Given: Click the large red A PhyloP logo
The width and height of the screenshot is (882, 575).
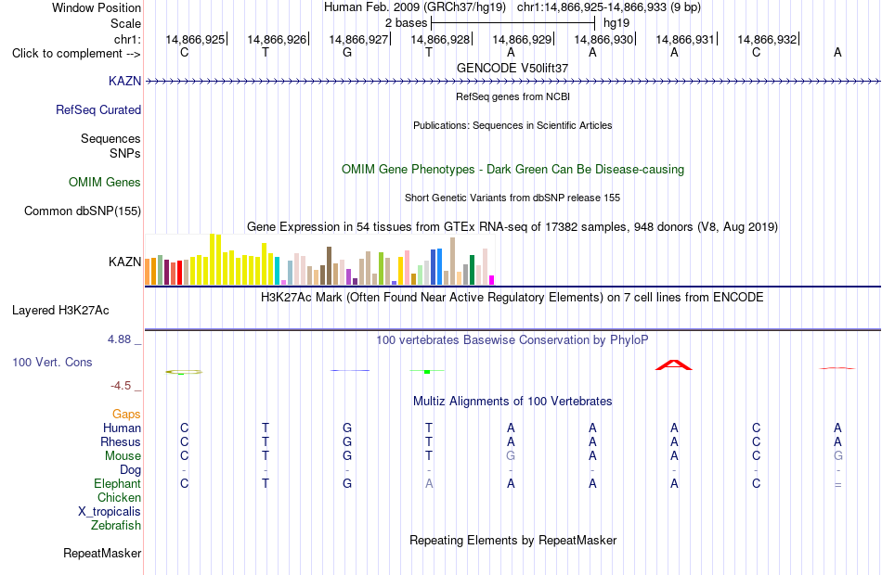Looking at the screenshot, I should [674, 364].
